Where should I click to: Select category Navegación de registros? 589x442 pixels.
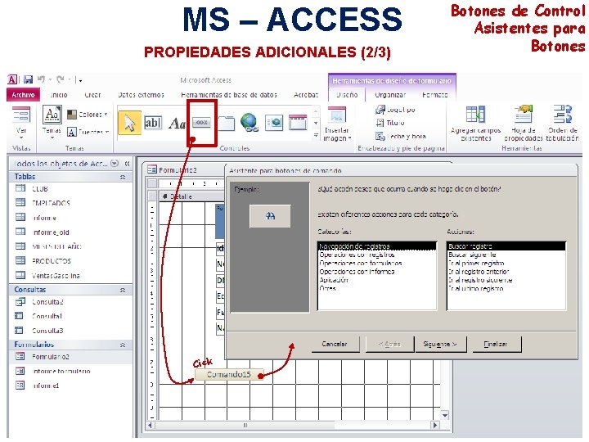coord(377,246)
